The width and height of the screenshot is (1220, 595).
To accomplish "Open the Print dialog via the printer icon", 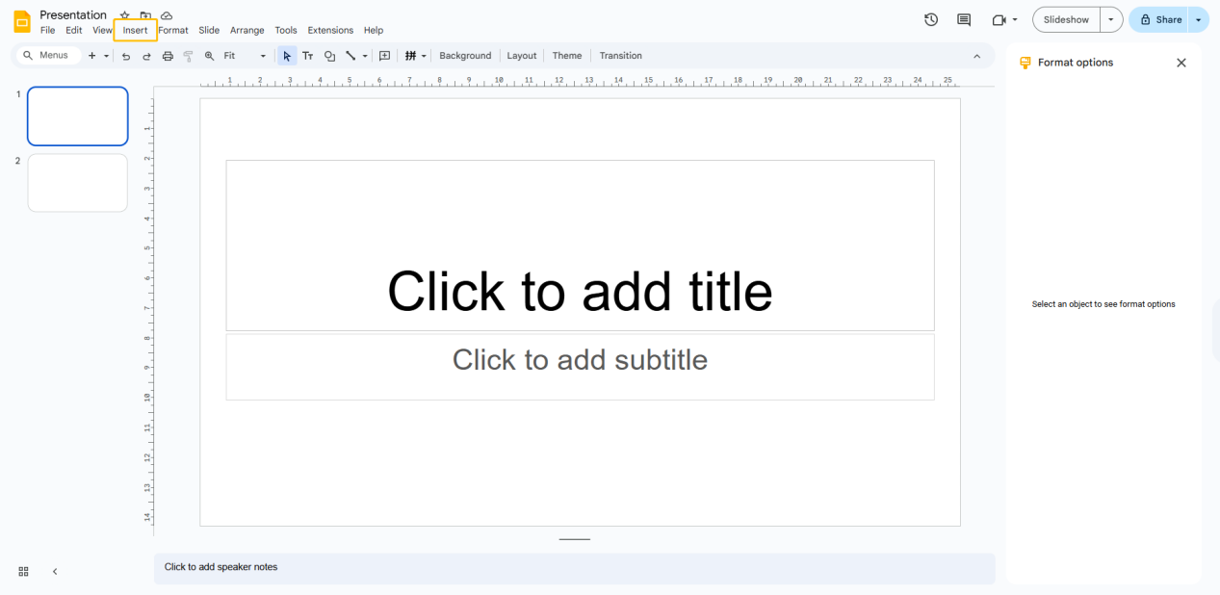I will 168,56.
